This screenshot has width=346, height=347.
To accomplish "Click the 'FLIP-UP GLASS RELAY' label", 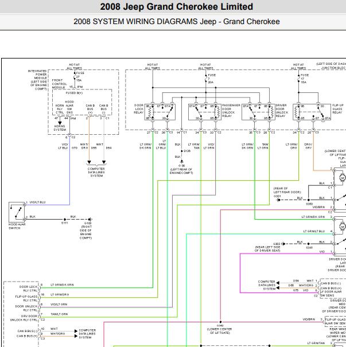I will [x=338, y=109].
